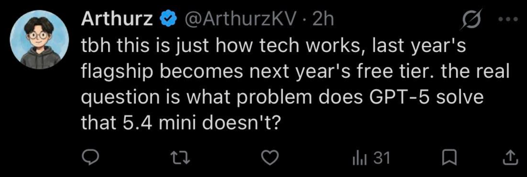Open the @ArthurzKV handle link

pyautogui.click(x=240, y=19)
